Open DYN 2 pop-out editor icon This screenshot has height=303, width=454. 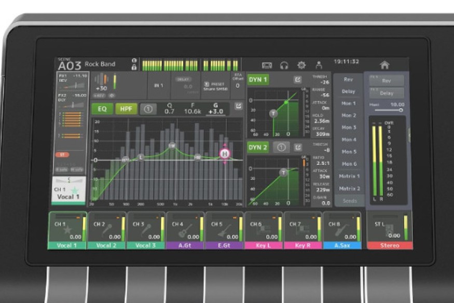[x=298, y=147]
